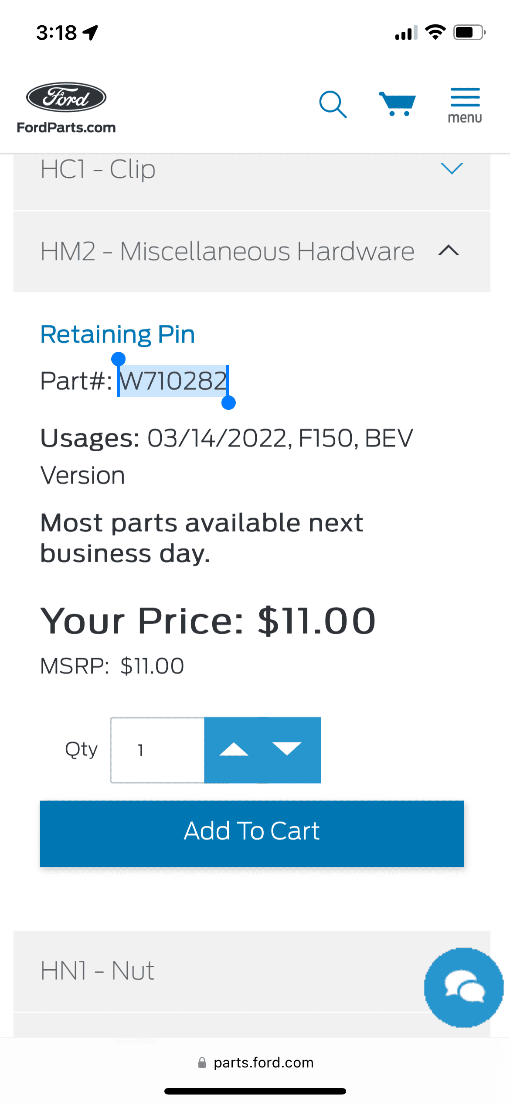This screenshot has width=510, height=1105.
Task: Click the Qty input field
Action: (157, 750)
